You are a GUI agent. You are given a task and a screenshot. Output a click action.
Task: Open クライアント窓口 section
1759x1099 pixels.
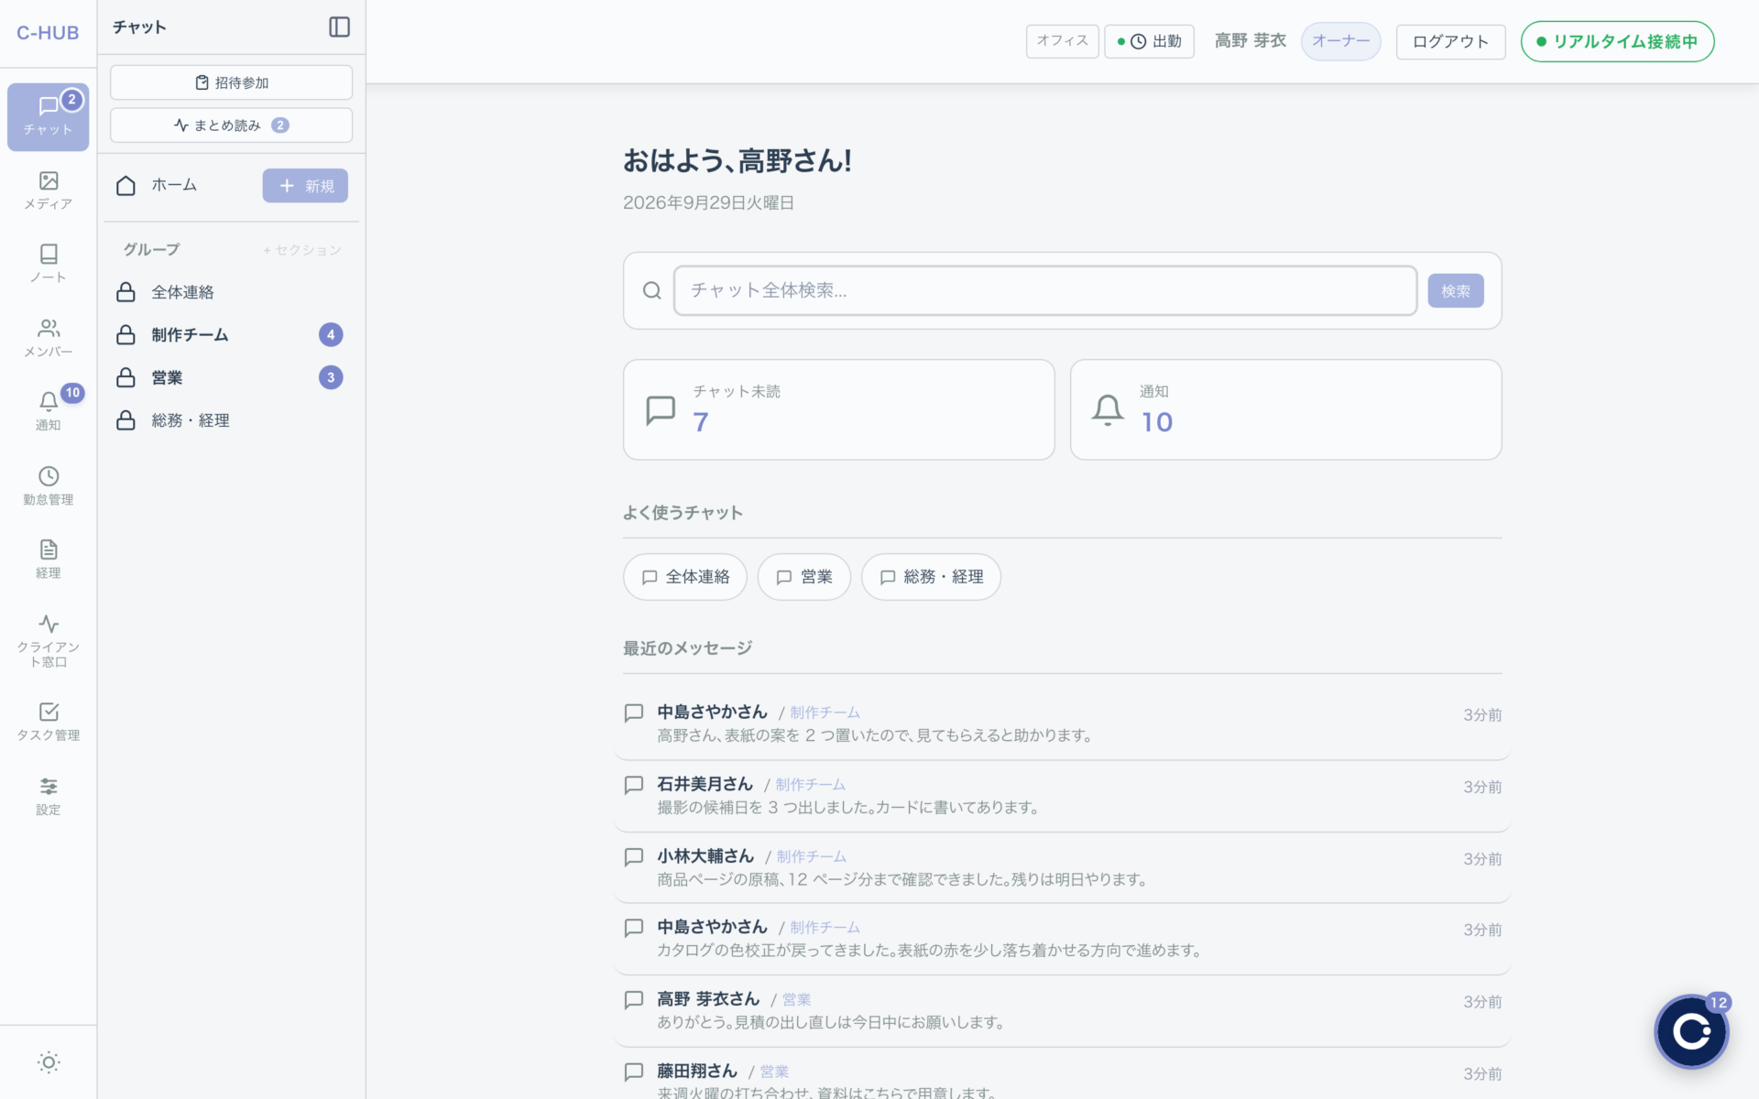point(48,640)
